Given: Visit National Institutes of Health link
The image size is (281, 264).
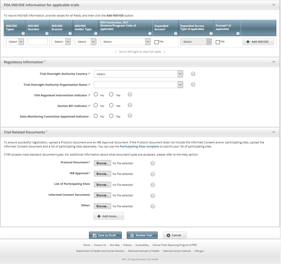Looking at the screenshot, I should [144, 251].
